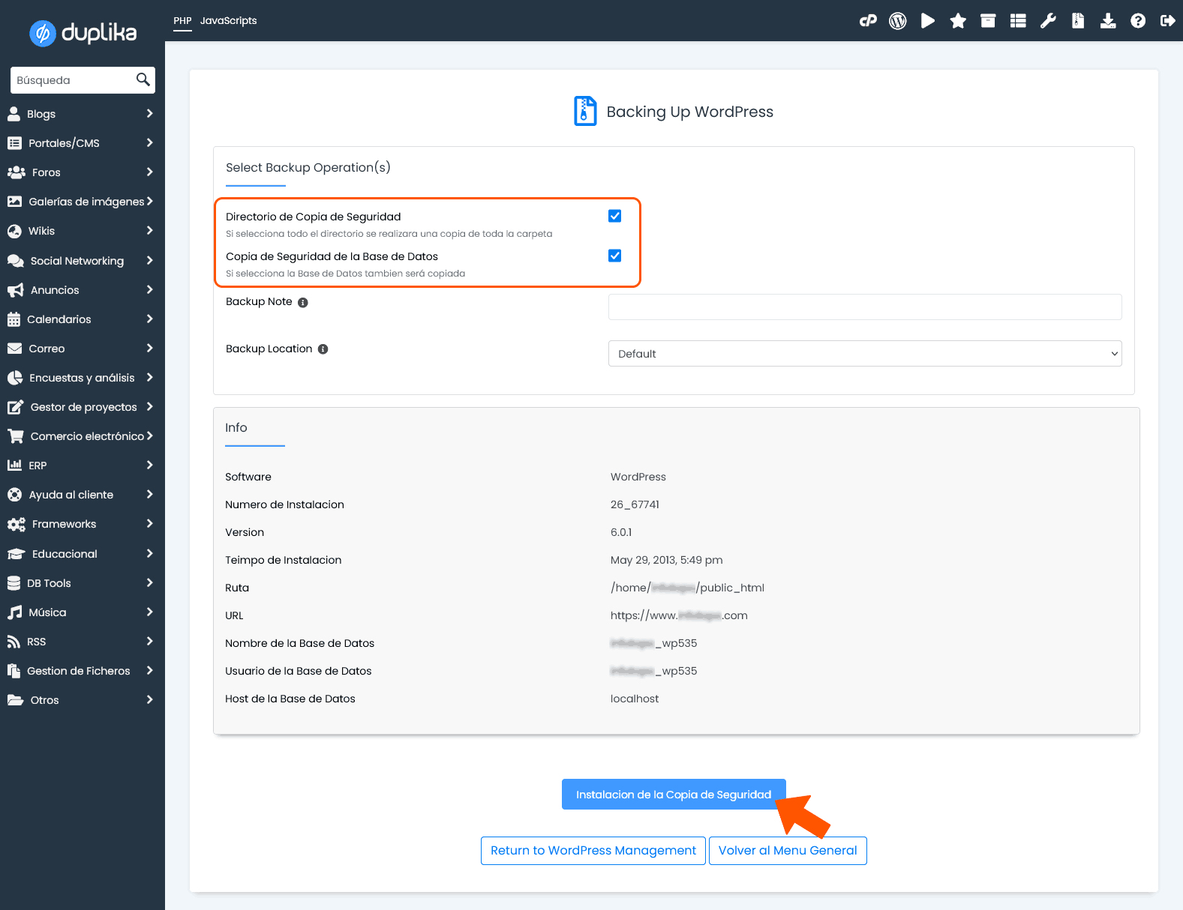This screenshot has height=910, width=1183.
Task: Click the logout arrow icon
Action: pos(1167,21)
